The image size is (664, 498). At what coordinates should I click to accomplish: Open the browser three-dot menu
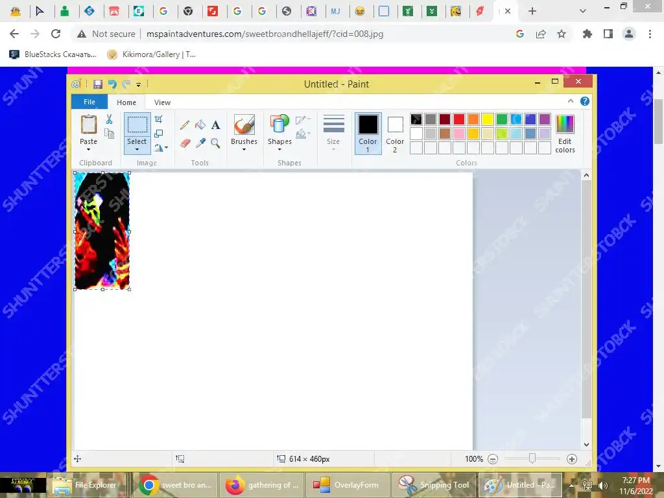650,34
